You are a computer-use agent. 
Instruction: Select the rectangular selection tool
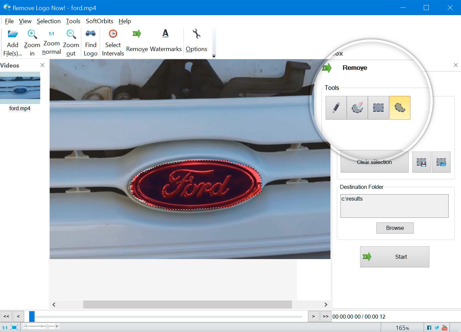coord(378,108)
